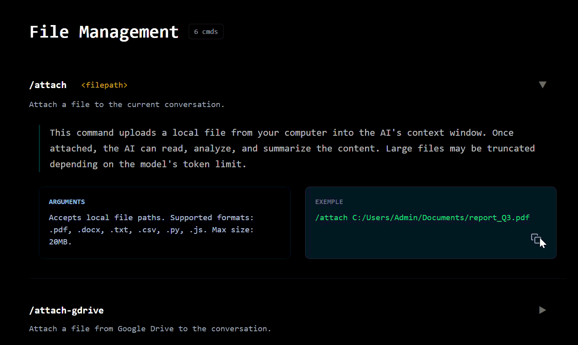Click the filepath argument placeholder

click(x=104, y=85)
